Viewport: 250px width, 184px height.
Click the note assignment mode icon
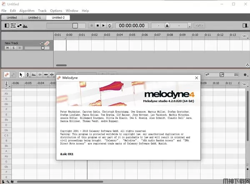[x=13, y=74]
